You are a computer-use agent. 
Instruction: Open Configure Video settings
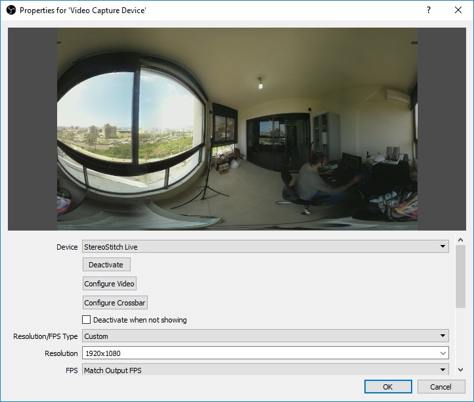pyautogui.click(x=110, y=284)
